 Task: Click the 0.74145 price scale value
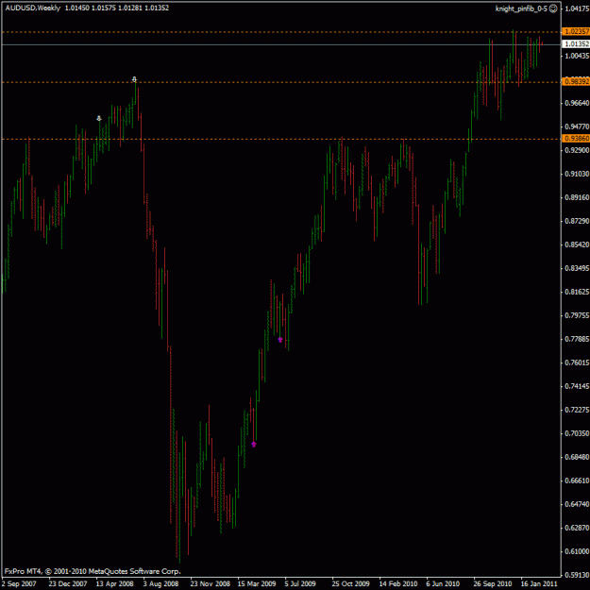pyautogui.click(x=577, y=386)
